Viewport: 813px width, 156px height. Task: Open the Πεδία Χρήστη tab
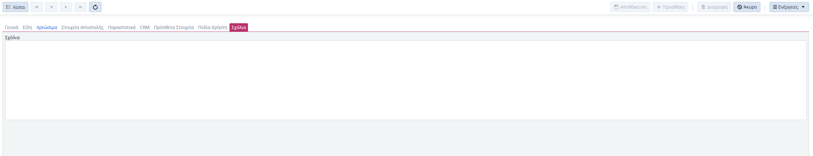(x=213, y=27)
